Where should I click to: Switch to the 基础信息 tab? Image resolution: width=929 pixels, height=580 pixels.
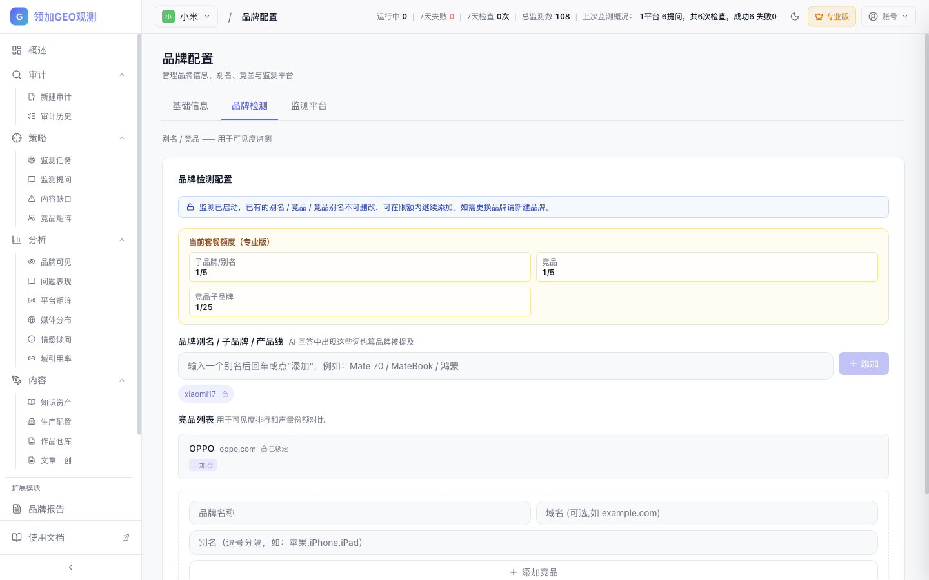point(190,106)
